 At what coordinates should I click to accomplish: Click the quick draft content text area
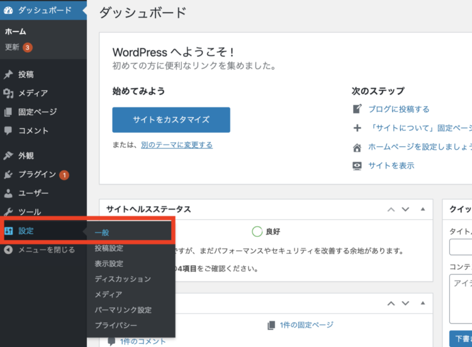pyautogui.click(x=461, y=299)
